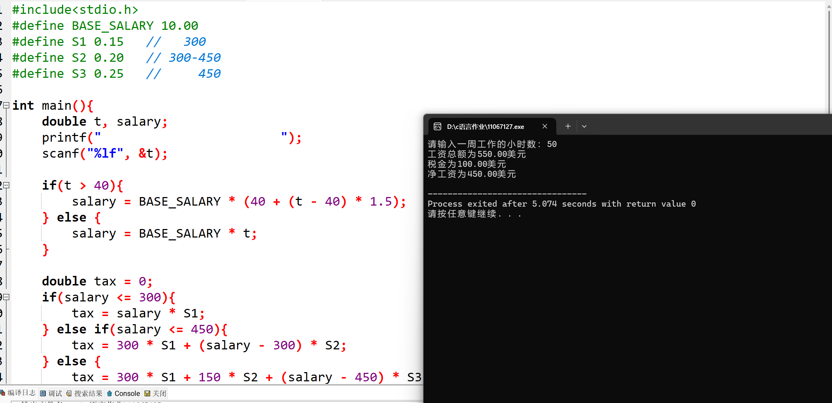The width and height of the screenshot is (832, 403).
Task: Click the 关闭 floppy disk icon
Action: pos(147,393)
